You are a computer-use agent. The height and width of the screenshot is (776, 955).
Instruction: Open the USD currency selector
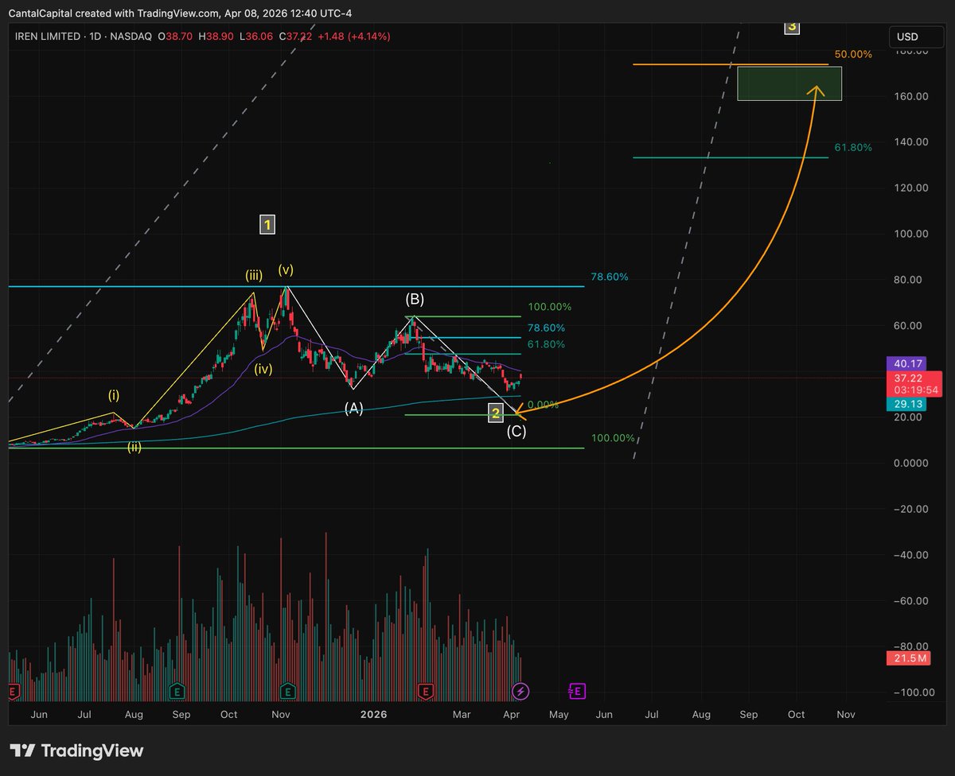tap(915, 37)
